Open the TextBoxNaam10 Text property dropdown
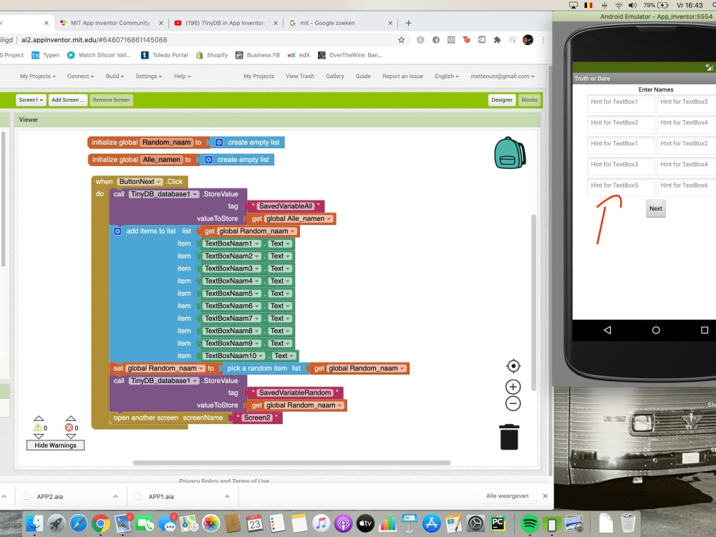The width and height of the screenshot is (716, 537). pos(291,356)
